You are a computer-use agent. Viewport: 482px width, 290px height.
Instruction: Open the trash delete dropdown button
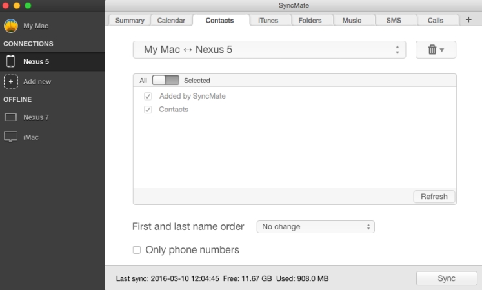(x=436, y=50)
